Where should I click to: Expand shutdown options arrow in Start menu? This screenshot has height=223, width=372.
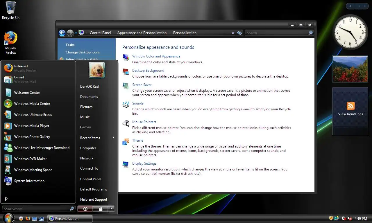(x=111, y=209)
